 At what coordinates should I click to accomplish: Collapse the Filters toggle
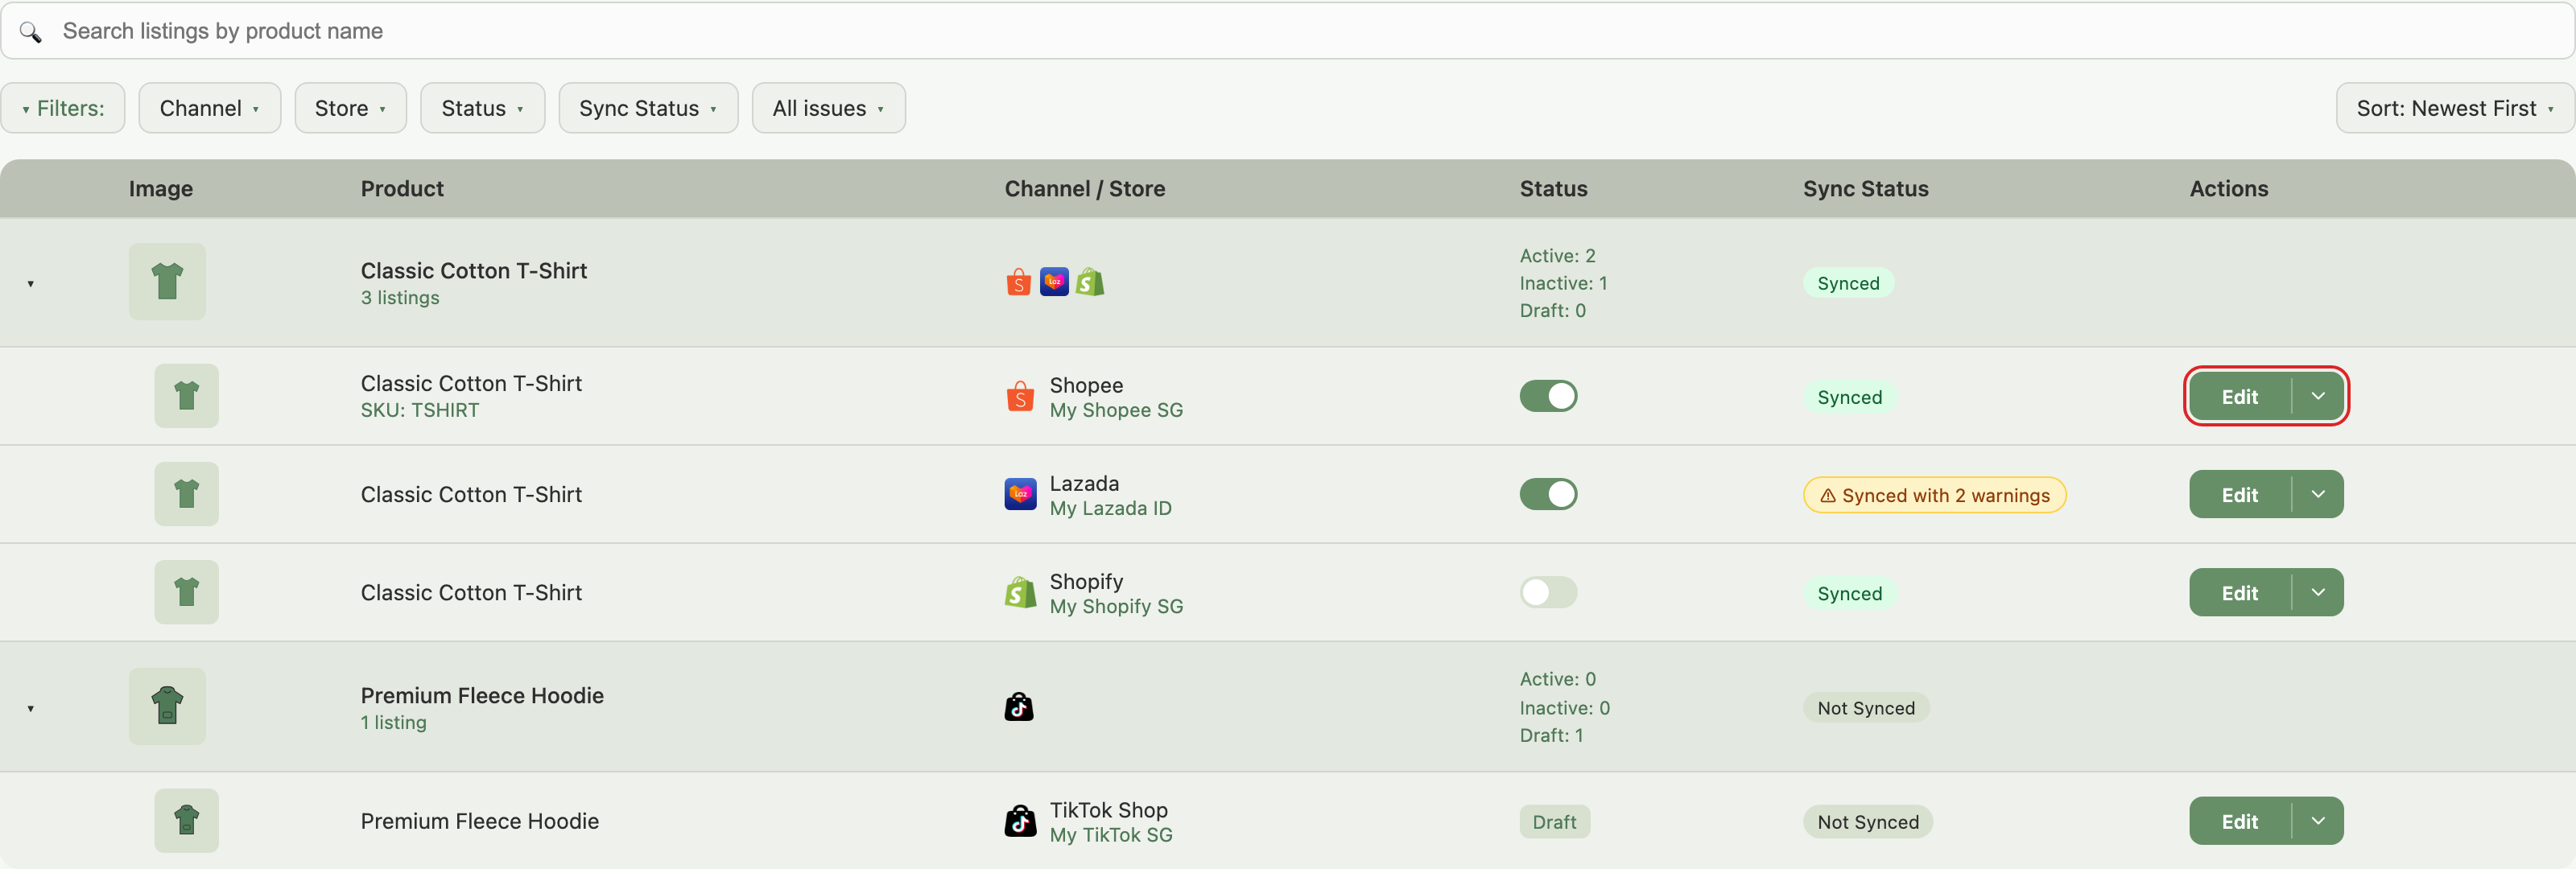[62, 108]
